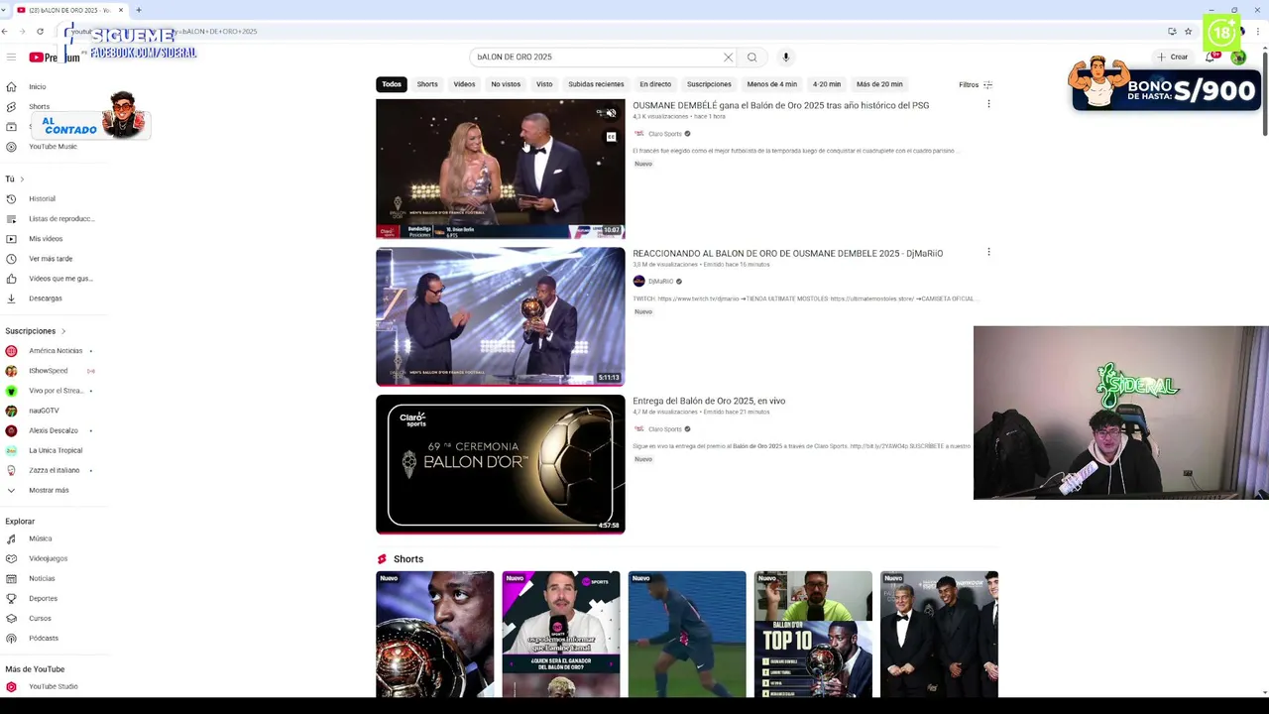Select the Videos filter chip
This screenshot has width=1269, height=714.
(464, 84)
